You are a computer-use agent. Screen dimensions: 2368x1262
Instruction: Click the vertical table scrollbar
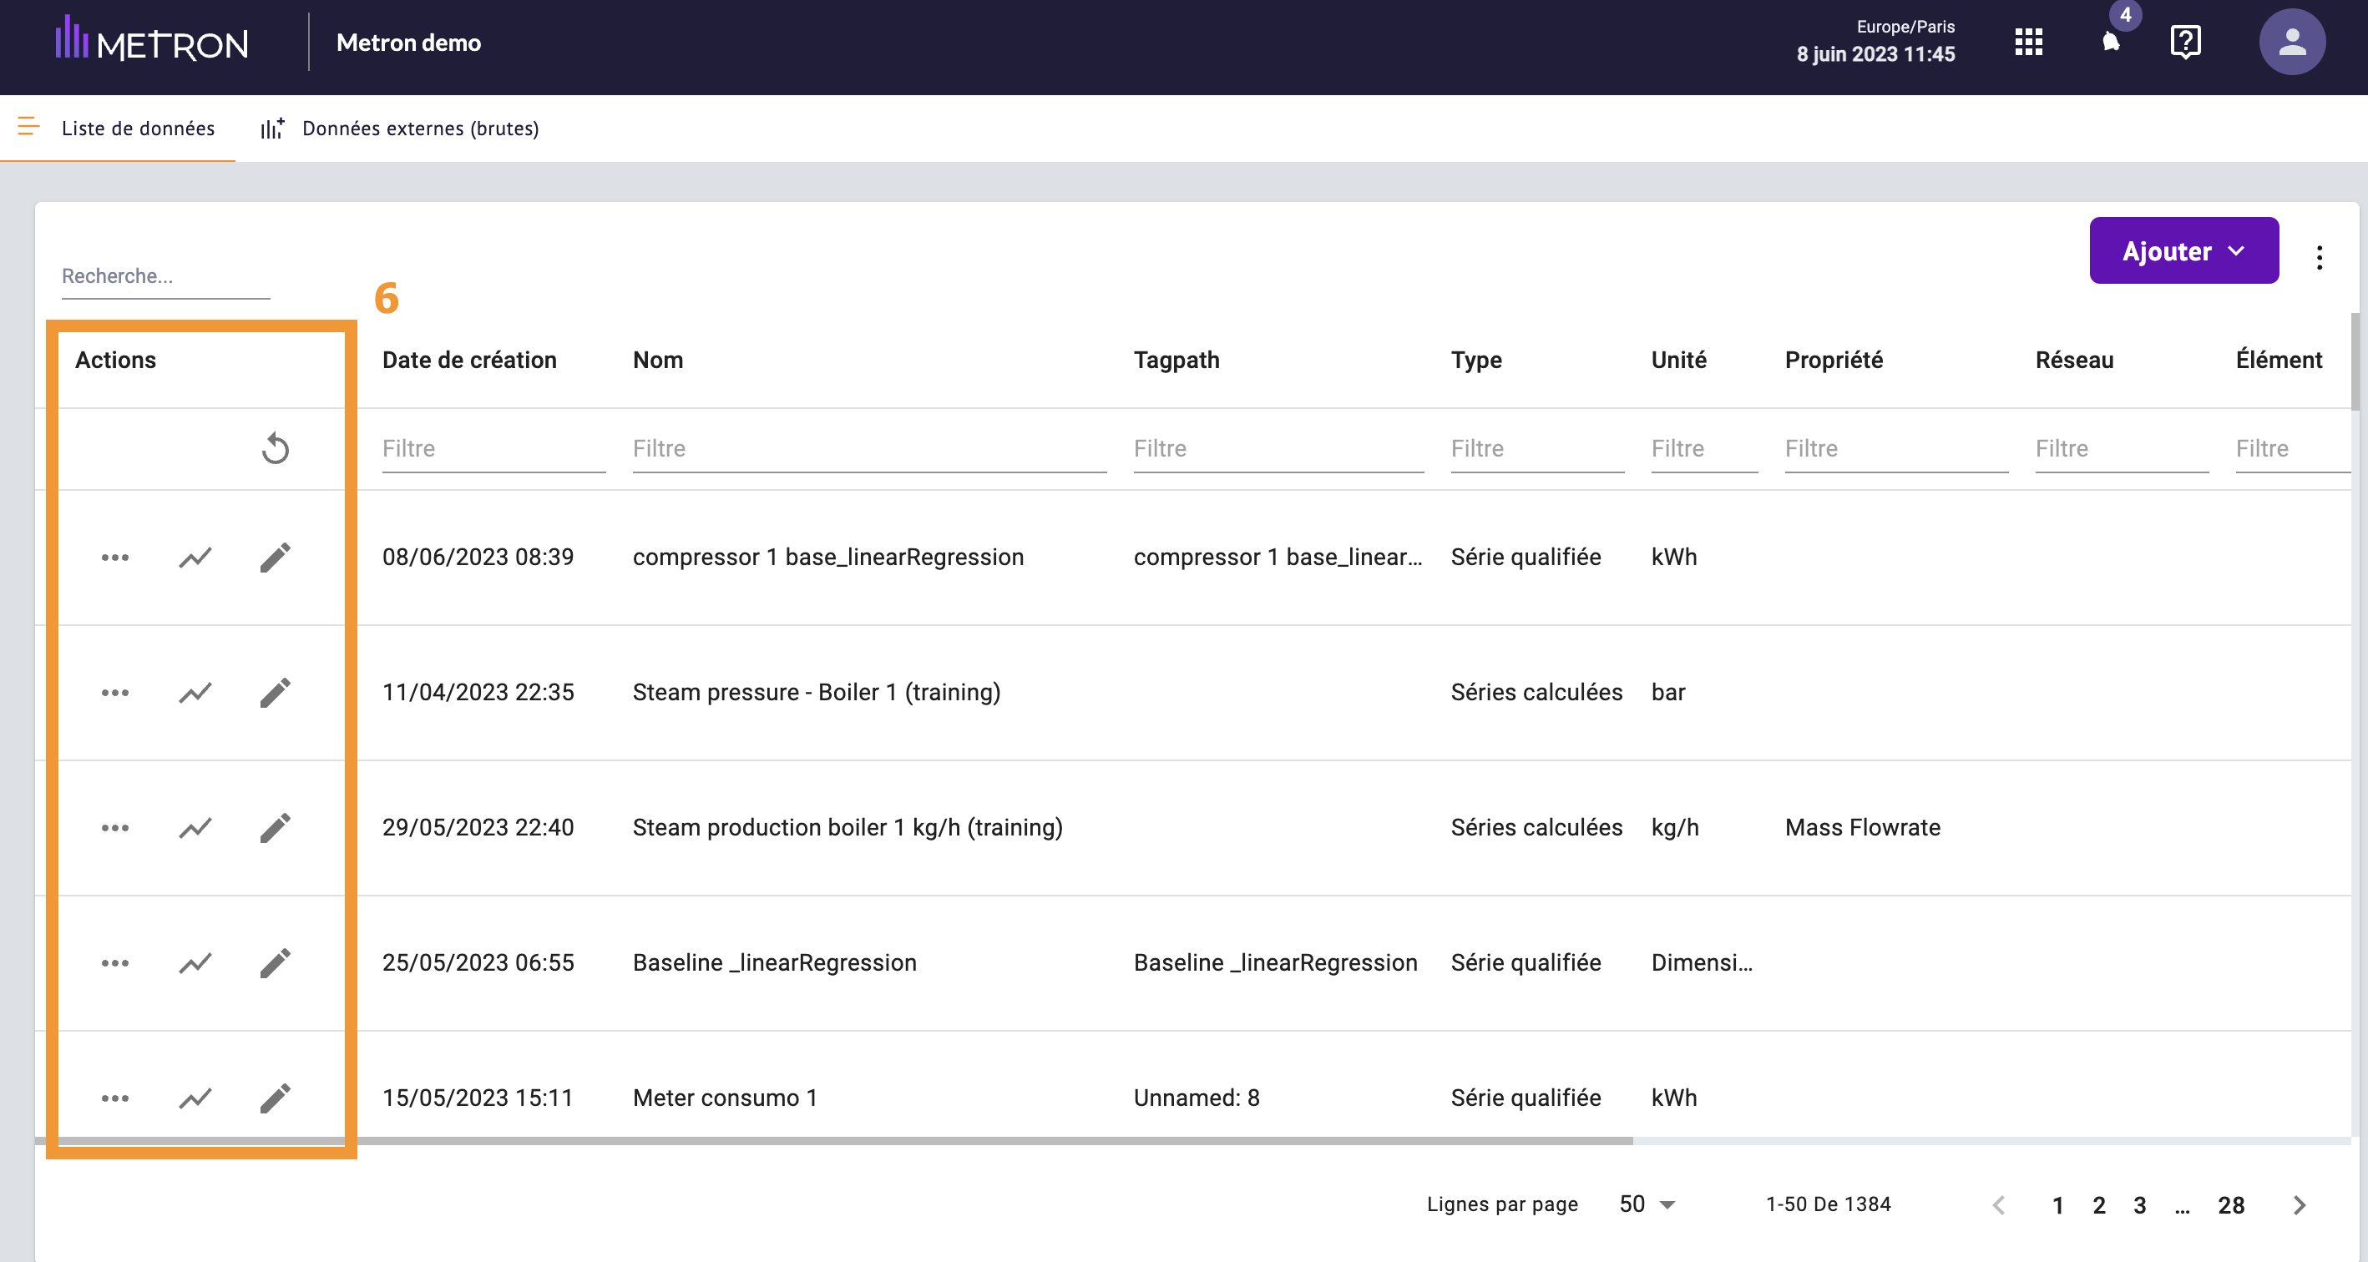[2355, 361]
